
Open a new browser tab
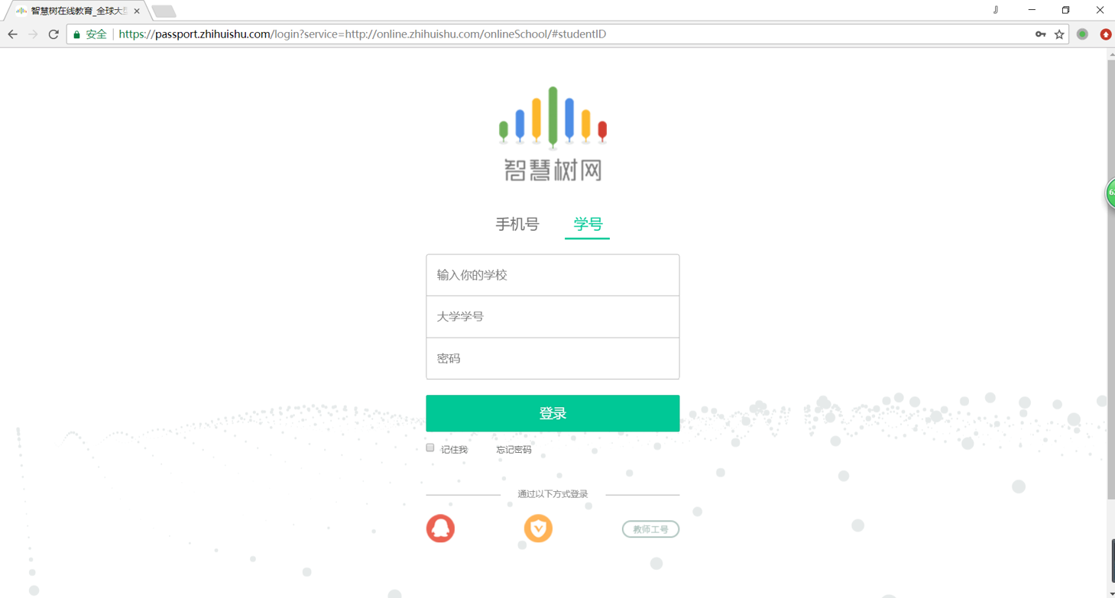[x=164, y=11]
